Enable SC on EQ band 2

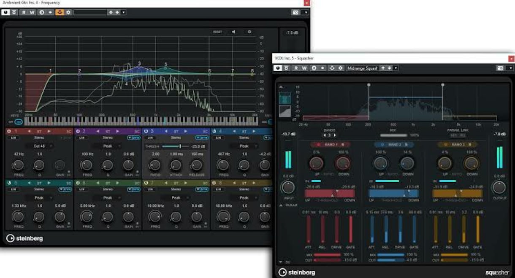pyautogui.click(x=137, y=131)
